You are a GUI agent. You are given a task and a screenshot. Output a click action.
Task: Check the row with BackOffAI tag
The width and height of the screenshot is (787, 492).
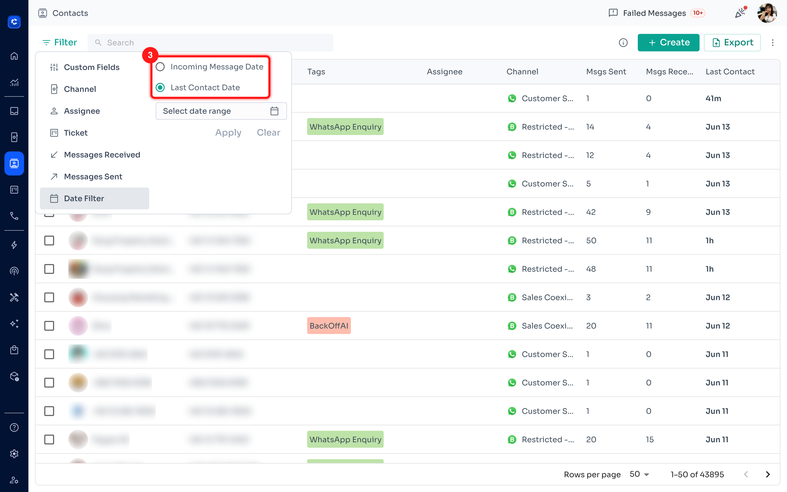49,326
